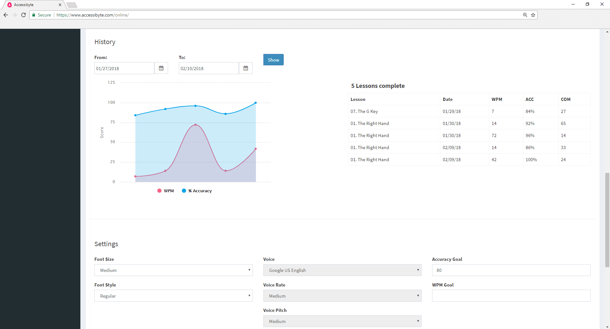Screen dimensions: 610x329
Task: Open the To date calendar picker
Action: (245, 68)
